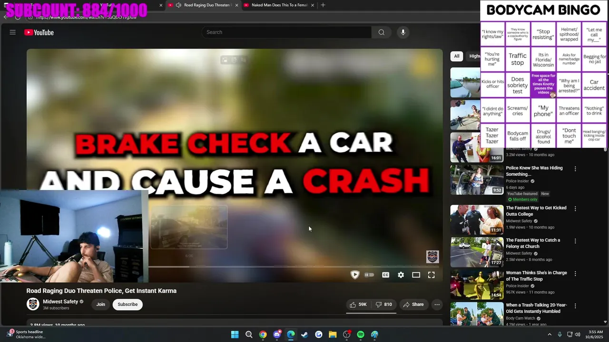Open Woman Thinks She's in Charge video title
Screen dimensions: 609x342
coord(537,276)
